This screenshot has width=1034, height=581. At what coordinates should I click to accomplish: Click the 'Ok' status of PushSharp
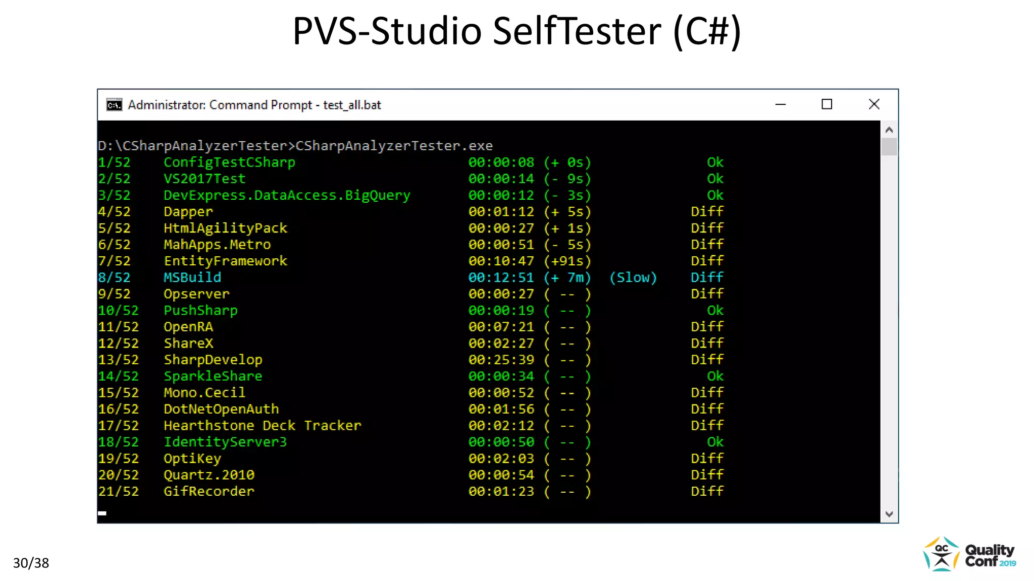pyautogui.click(x=715, y=310)
